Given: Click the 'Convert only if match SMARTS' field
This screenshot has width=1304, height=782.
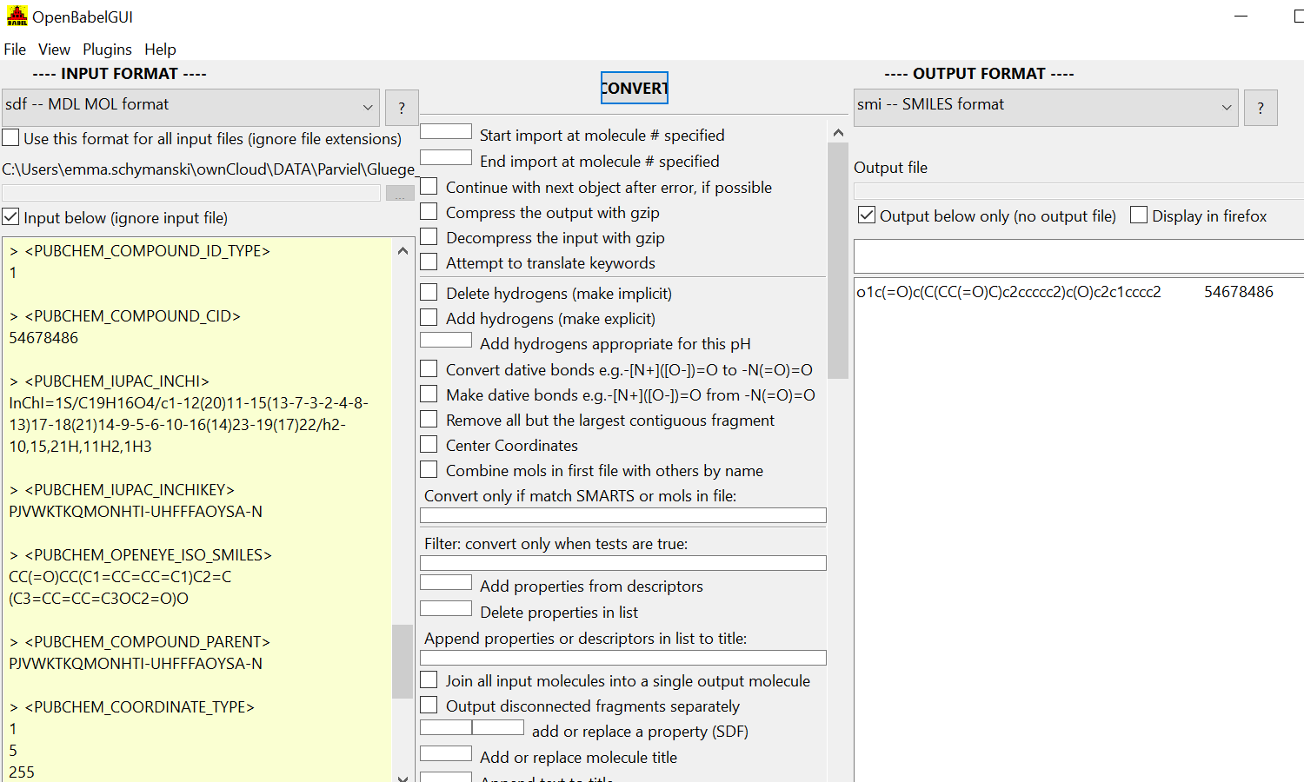Looking at the screenshot, I should (x=622, y=515).
